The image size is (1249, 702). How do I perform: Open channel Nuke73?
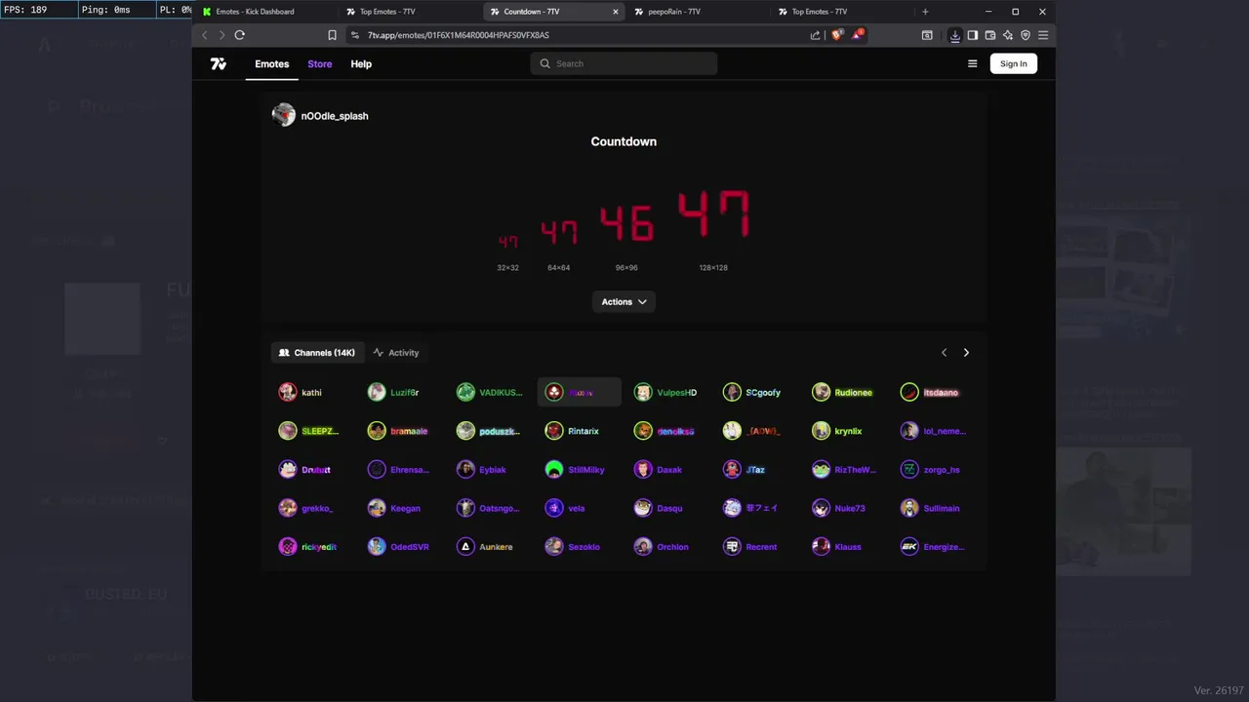[x=844, y=508]
